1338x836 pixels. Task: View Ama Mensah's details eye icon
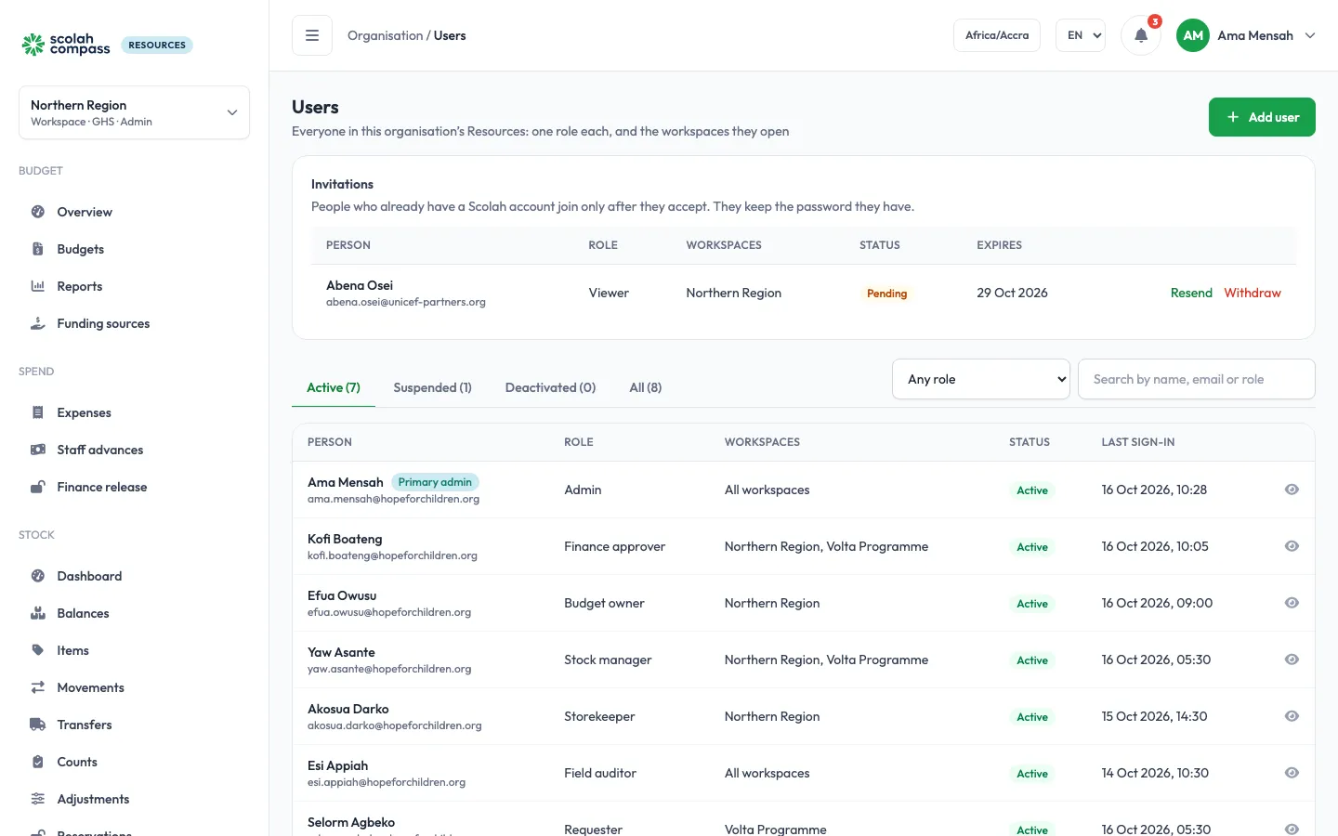pos(1292,490)
